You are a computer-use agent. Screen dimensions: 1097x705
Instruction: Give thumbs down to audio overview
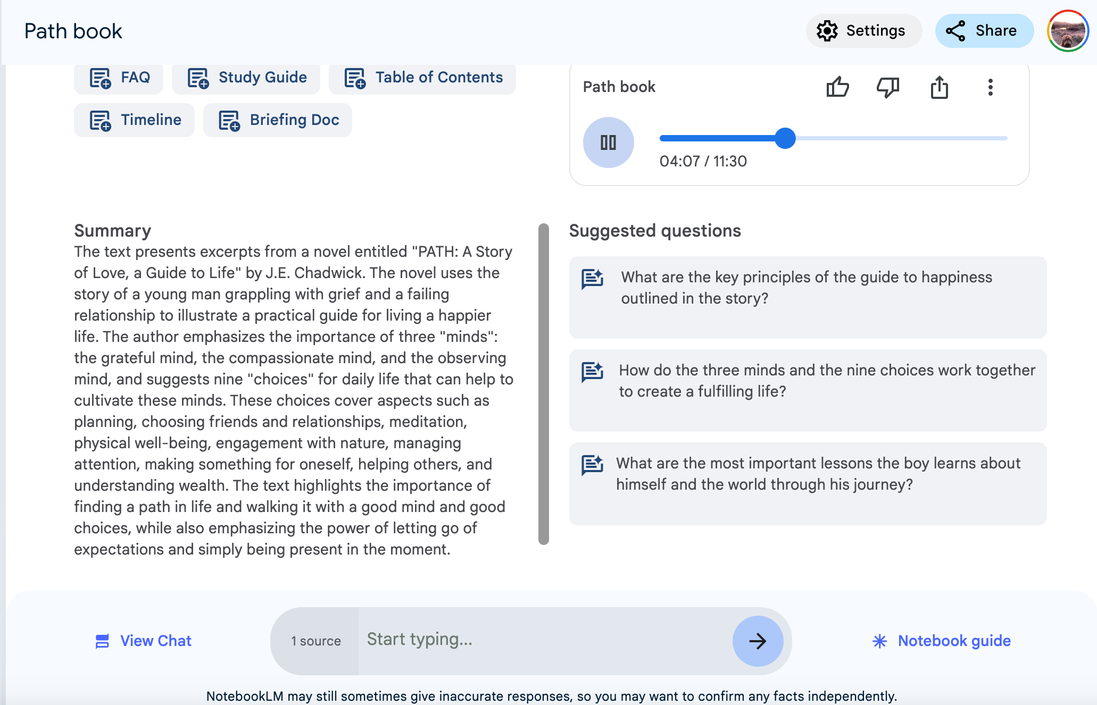[887, 87]
